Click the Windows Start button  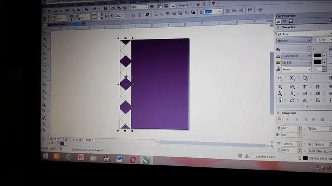coord(45,156)
